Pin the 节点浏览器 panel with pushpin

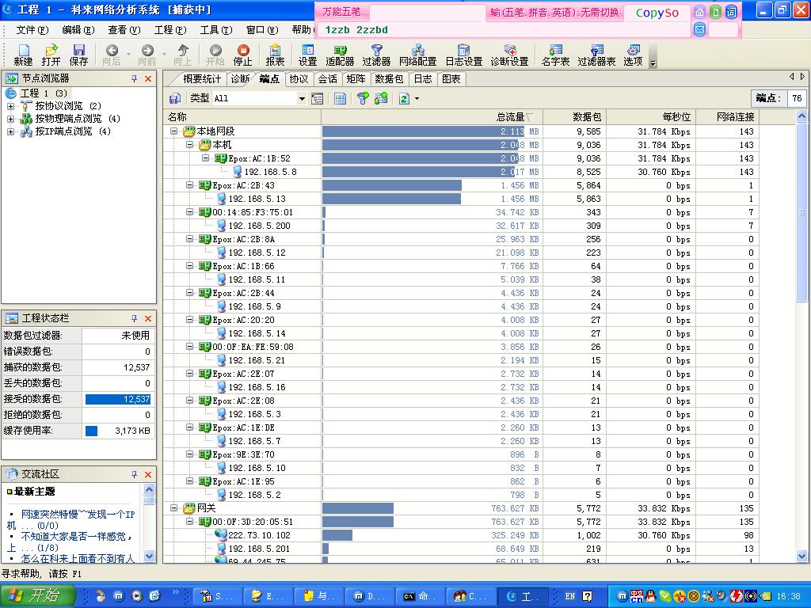click(x=135, y=78)
